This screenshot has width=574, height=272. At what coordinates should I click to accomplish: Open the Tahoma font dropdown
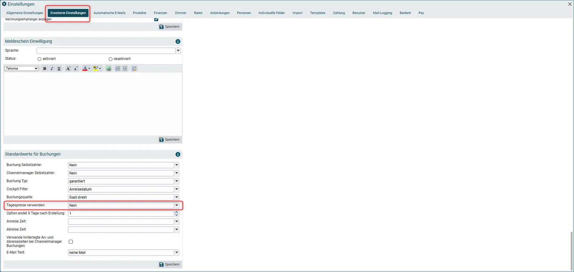coord(22,68)
